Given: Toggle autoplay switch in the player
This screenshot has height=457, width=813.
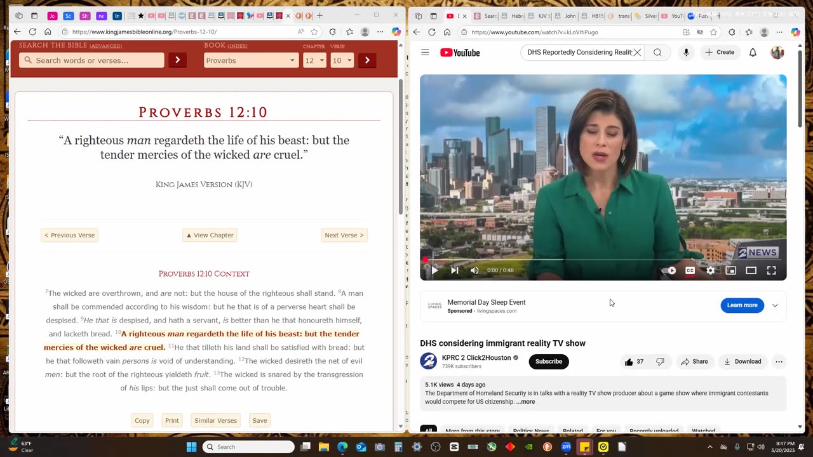Looking at the screenshot, I should click(x=670, y=270).
